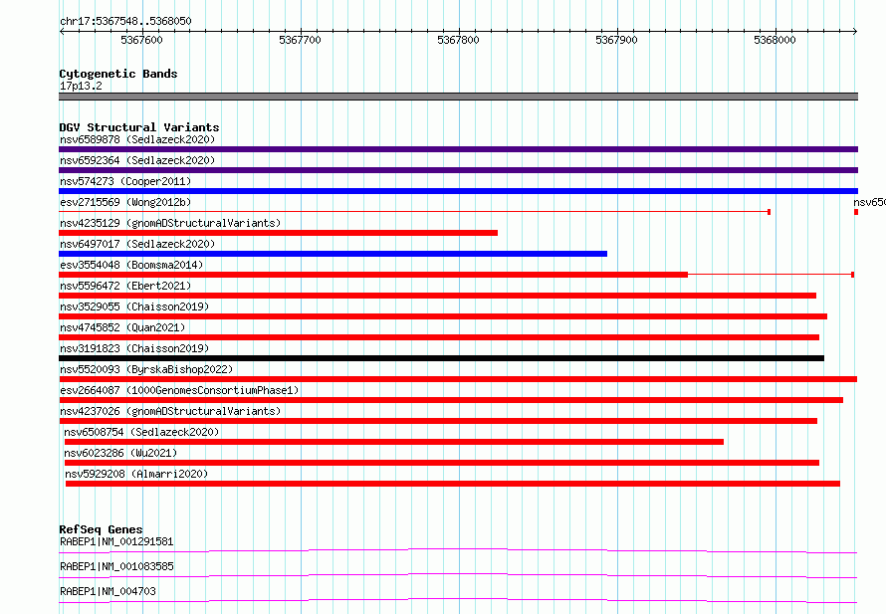886x614 pixels.
Task: Click the right arrow of the coordinate ruler
Action: click(x=855, y=31)
